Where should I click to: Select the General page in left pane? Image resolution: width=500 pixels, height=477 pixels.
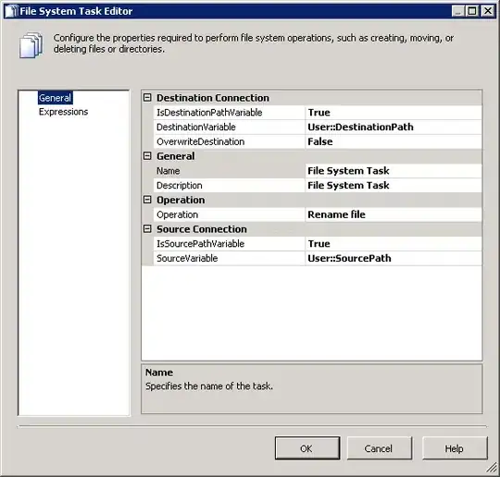coord(56,98)
